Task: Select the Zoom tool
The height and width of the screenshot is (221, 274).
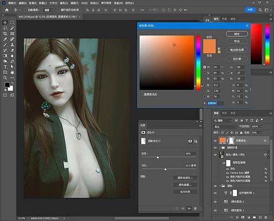Action: coord(5,78)
